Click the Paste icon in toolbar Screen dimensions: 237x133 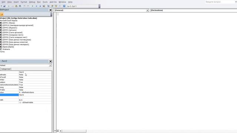[x=16, y=6]
